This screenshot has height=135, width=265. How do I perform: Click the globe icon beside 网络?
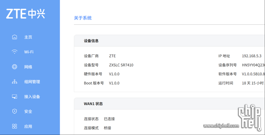click(x=15, y=67)
